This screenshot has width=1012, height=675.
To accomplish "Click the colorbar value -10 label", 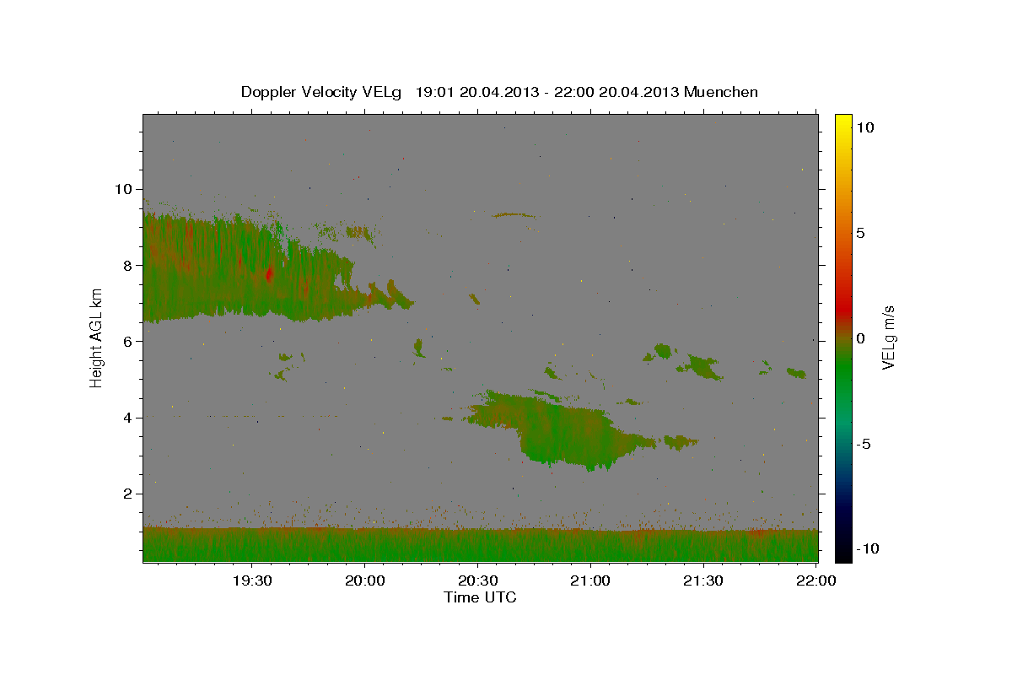I will (x=869, y=548).
